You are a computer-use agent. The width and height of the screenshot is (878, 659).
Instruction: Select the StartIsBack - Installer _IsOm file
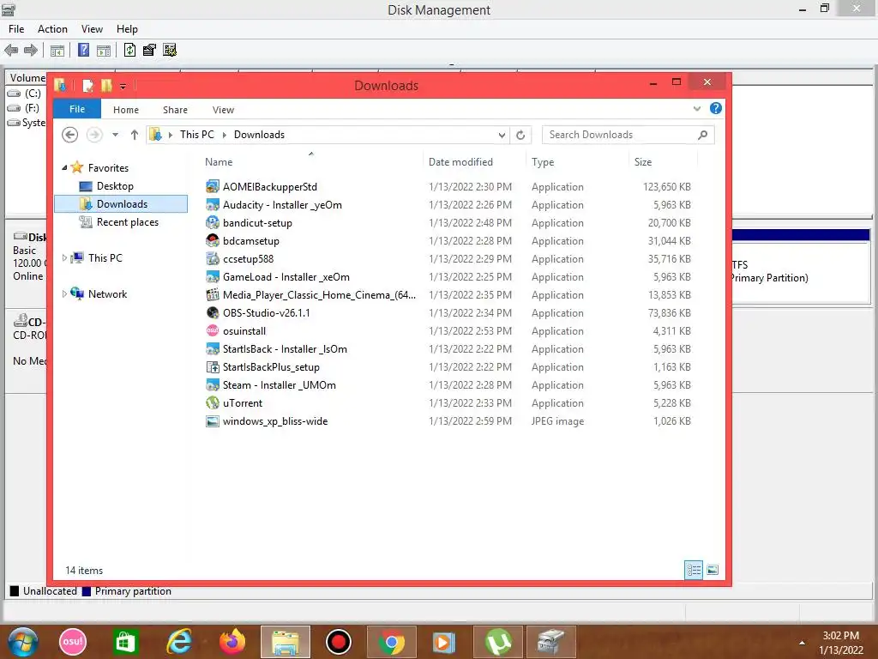[285, 349]
